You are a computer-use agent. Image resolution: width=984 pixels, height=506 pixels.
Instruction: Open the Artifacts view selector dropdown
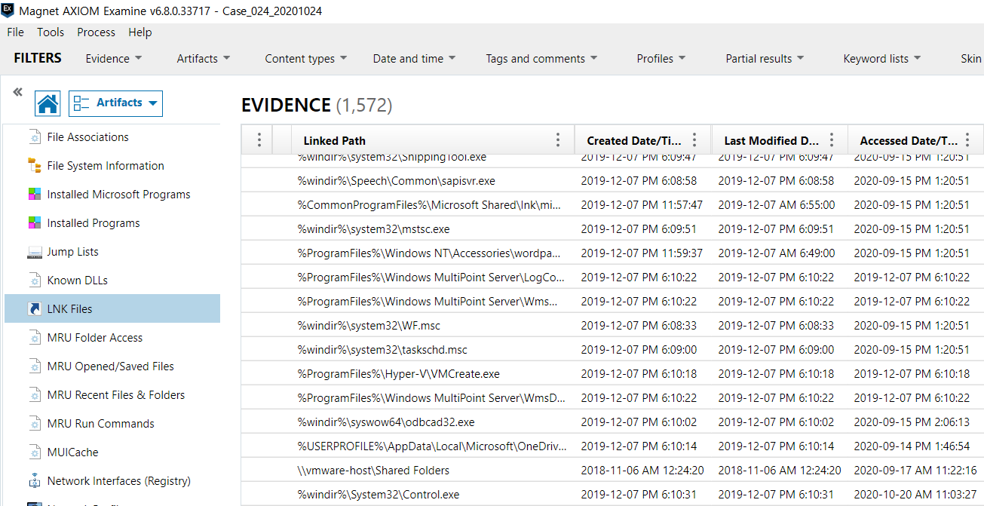click(115, 103)
